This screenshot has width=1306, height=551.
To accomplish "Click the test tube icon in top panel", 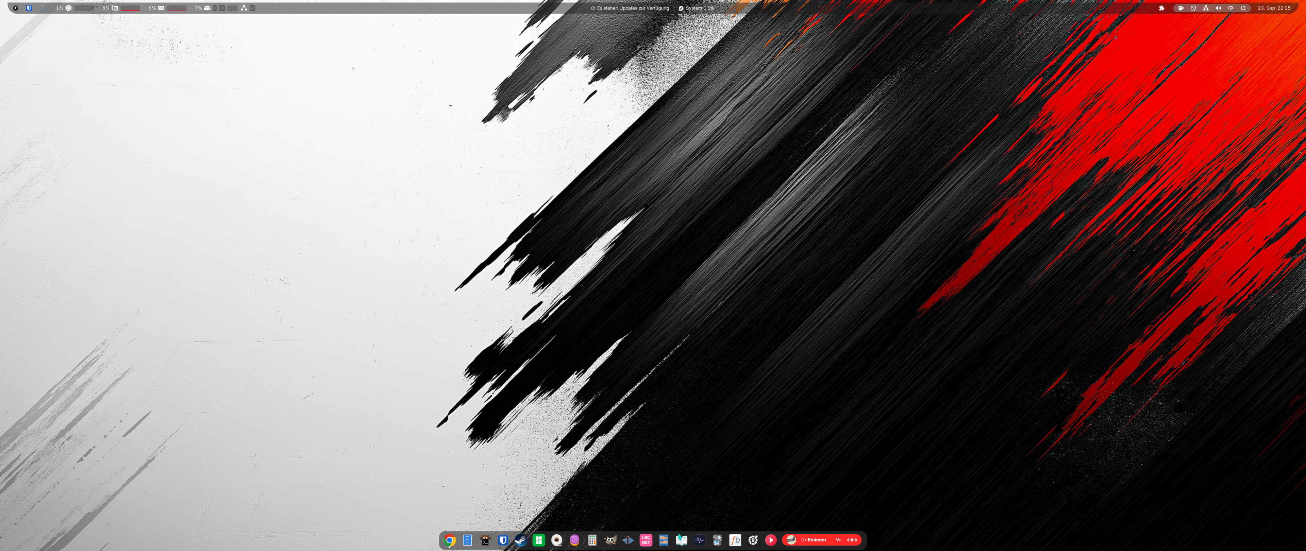I will coord(42,8).
